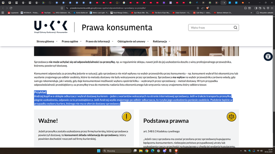Viewport: 275px width, 154px height.
Task: Open the INTERIA.PL bookmark
Action: [30, 13]
